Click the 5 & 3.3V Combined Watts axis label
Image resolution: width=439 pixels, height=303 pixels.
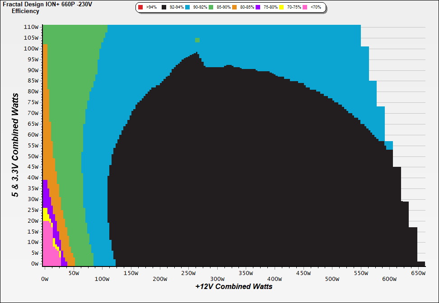[x=16, y=145]
